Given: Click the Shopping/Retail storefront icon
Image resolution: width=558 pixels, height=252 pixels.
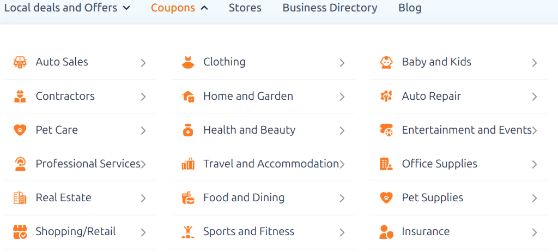Looking at the screenshot, I should [20, 232].
